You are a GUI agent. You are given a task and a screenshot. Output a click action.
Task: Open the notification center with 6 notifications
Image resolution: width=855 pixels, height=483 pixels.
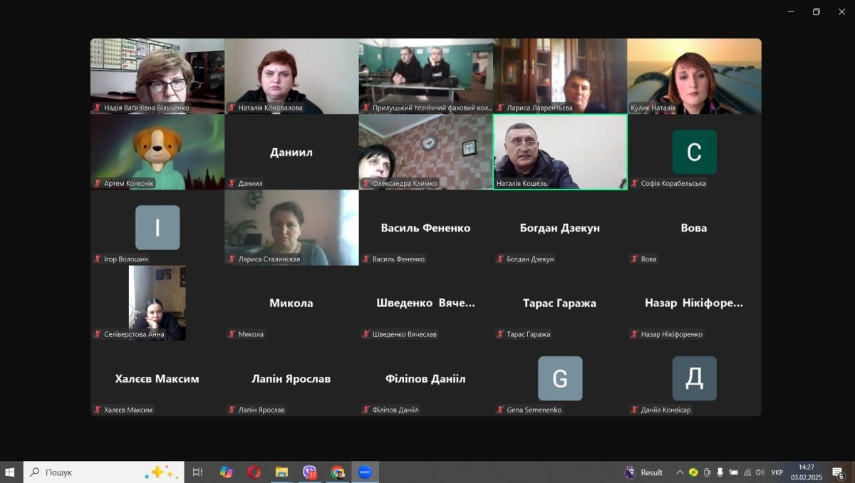(x=838, y=472)
